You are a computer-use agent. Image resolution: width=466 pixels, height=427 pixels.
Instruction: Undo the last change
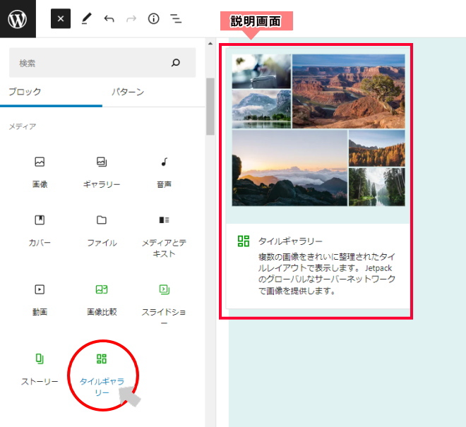click(109, 19)
